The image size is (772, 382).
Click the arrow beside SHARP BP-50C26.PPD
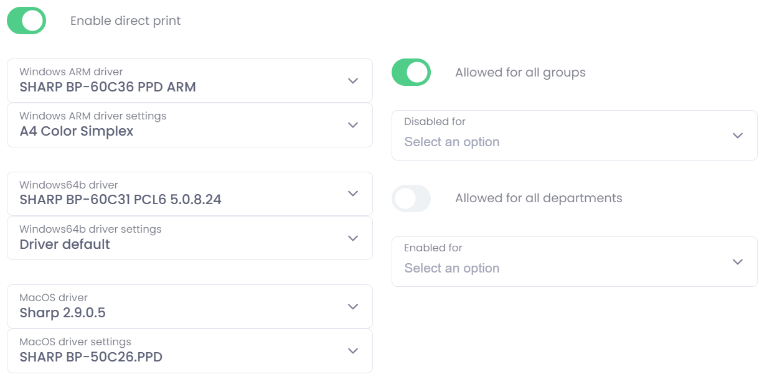point(353,351)
